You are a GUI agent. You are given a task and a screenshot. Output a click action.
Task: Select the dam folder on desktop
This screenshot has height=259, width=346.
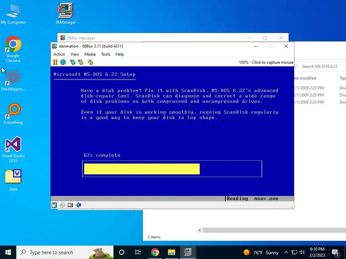pos(13,180)
